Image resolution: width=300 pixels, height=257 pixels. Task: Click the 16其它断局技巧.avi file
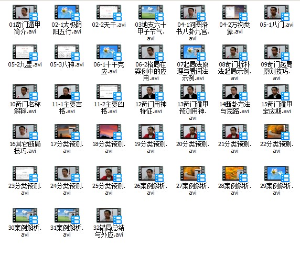click(x=25, y=132)
